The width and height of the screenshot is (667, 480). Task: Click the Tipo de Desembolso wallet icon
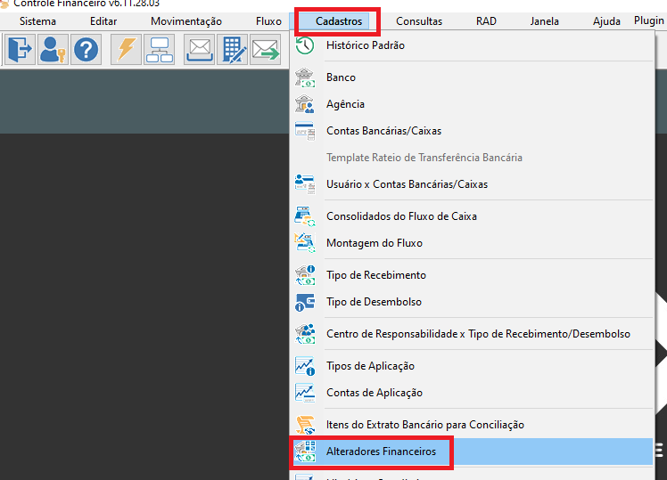coord(305,302)
